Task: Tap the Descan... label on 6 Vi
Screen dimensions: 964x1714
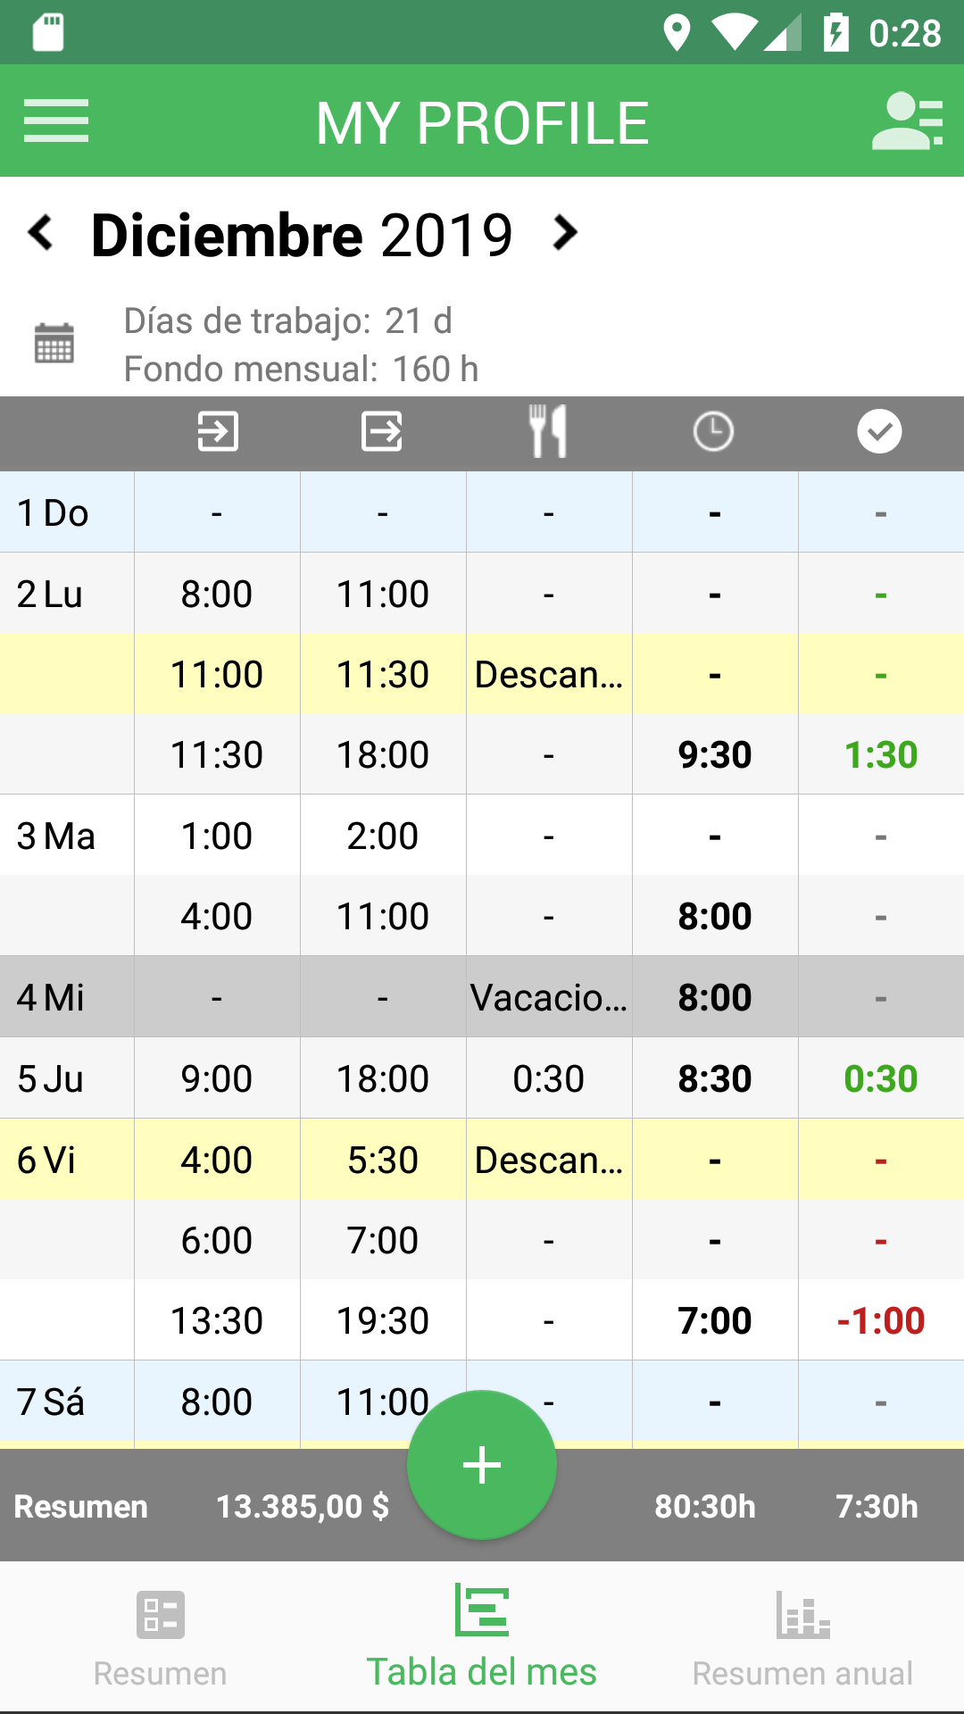Action: (x=549, y=1160)
